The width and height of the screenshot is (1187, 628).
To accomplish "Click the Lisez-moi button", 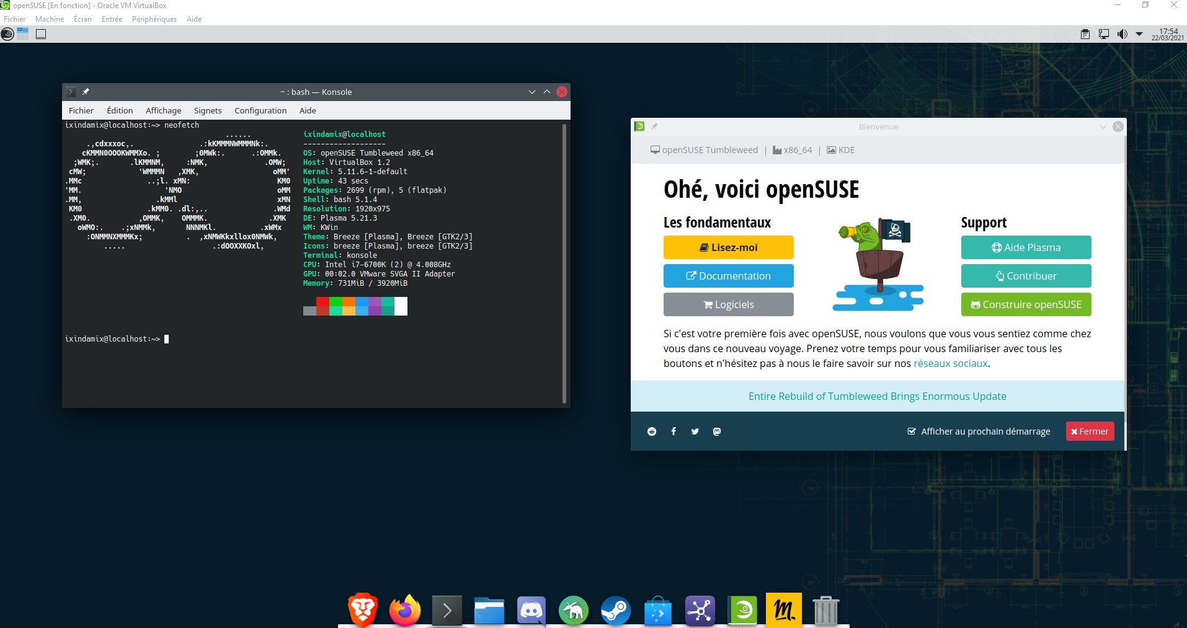I will (x=729, y=247).
